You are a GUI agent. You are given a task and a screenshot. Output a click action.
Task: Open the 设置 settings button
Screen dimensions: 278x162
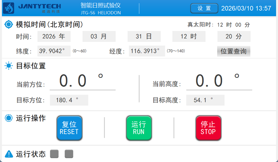click(x=204, y=8)
